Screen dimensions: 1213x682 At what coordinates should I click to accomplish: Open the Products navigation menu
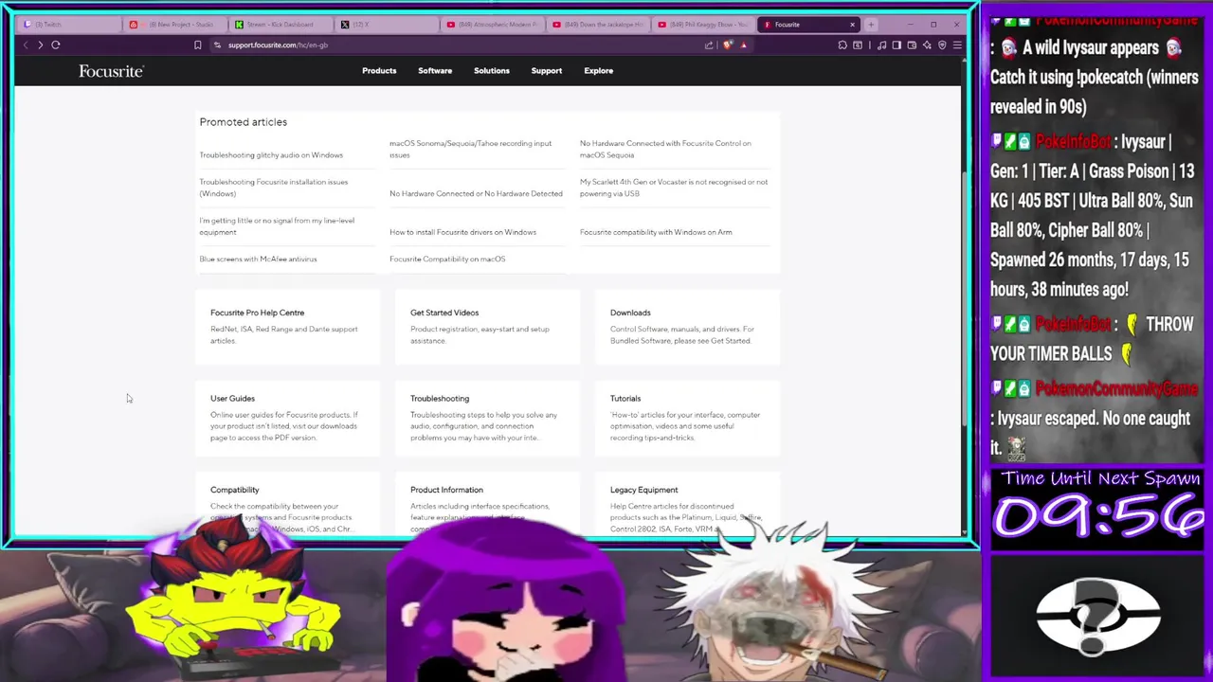pos(379,71)
